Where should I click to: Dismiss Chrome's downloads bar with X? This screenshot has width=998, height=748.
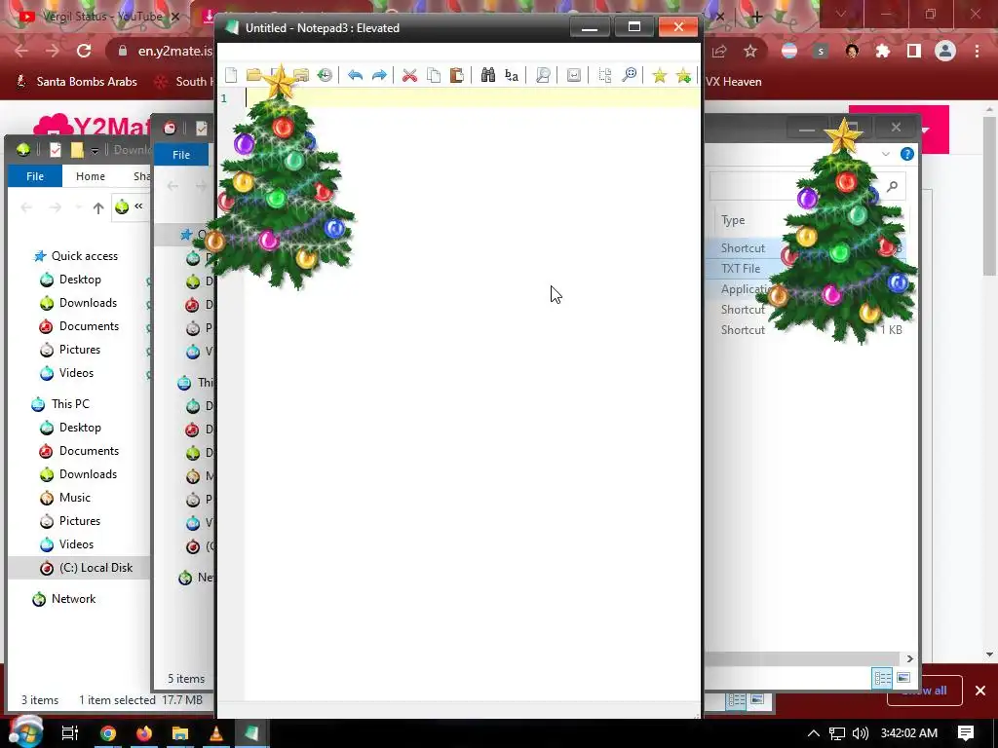(x=980, y=691)
